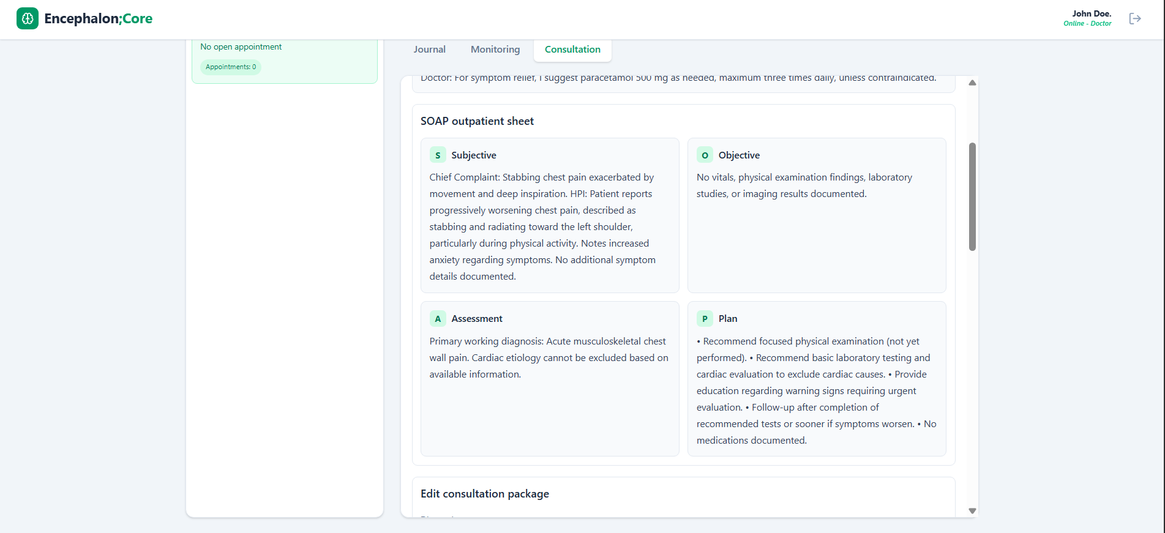This screenshot has height=533, width=1165.
Task: Click the Online - Doctor status label
Action: pos(1087,24)
